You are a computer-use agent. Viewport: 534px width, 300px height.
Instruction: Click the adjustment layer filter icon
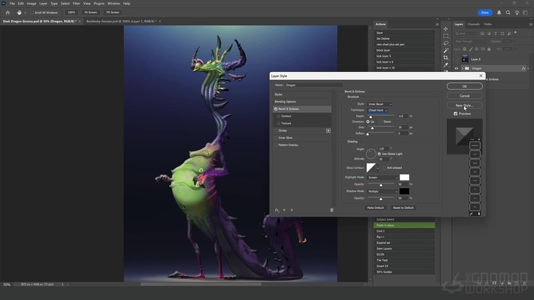coord(489,33)
